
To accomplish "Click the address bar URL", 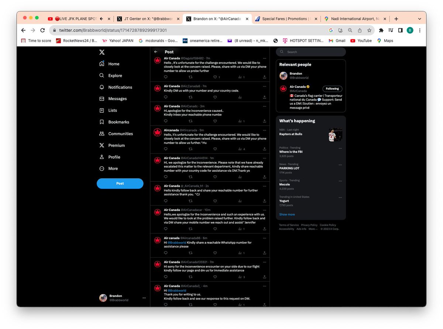I will pos(113,30).
